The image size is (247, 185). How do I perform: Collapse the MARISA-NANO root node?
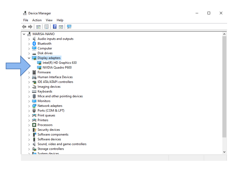[24, 34]
